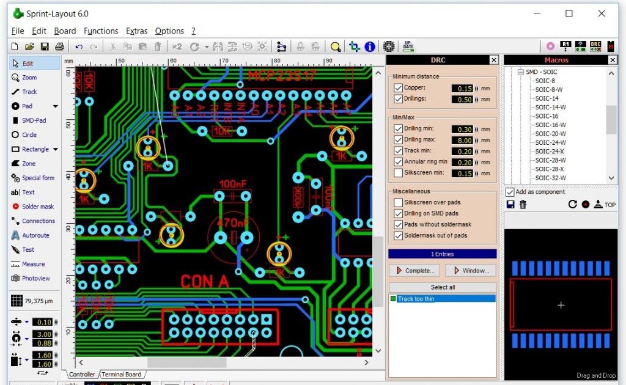This screenshot has width=626, height=385.
Task: Click the Complete... button
Action: (414, 271)
